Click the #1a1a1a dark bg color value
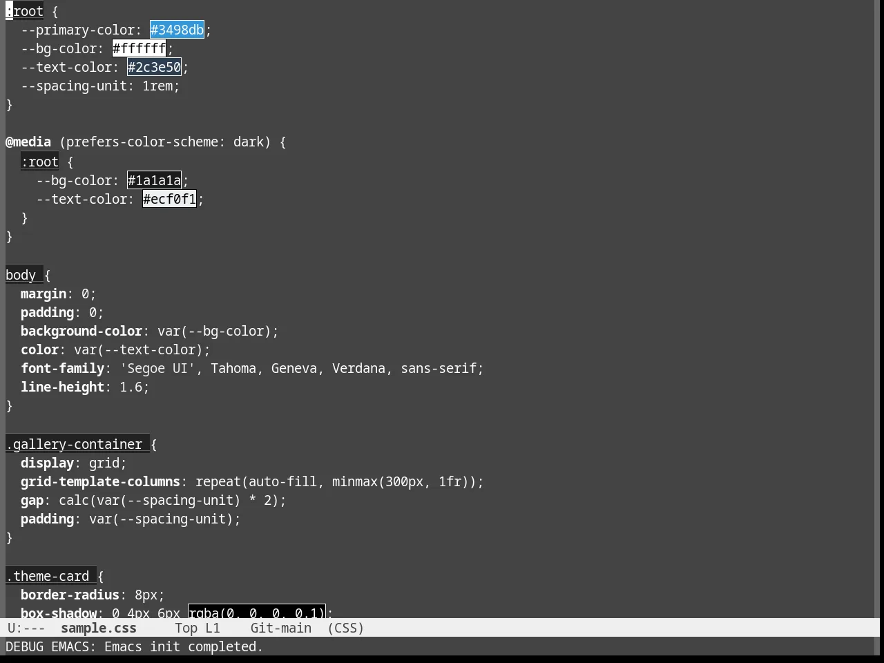884x663 pixels. coord(155,180)
